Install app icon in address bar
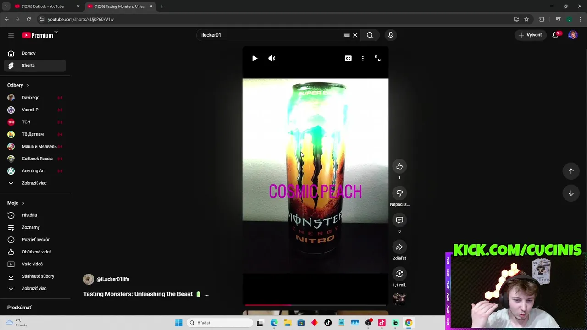 pyautogui.click(x=516, y=19)
